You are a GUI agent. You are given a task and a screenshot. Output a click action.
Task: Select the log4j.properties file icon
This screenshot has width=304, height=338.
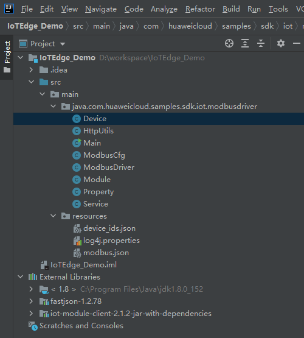[77, 241]
